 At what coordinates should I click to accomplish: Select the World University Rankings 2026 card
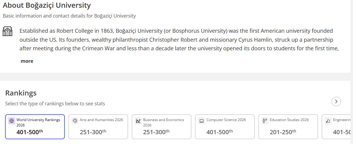click(35, 127)
